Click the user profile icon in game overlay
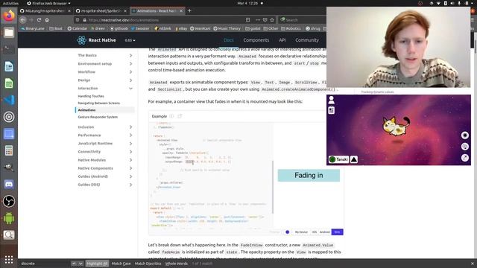This screenshot has height=268, width=477. coord(331,100)
